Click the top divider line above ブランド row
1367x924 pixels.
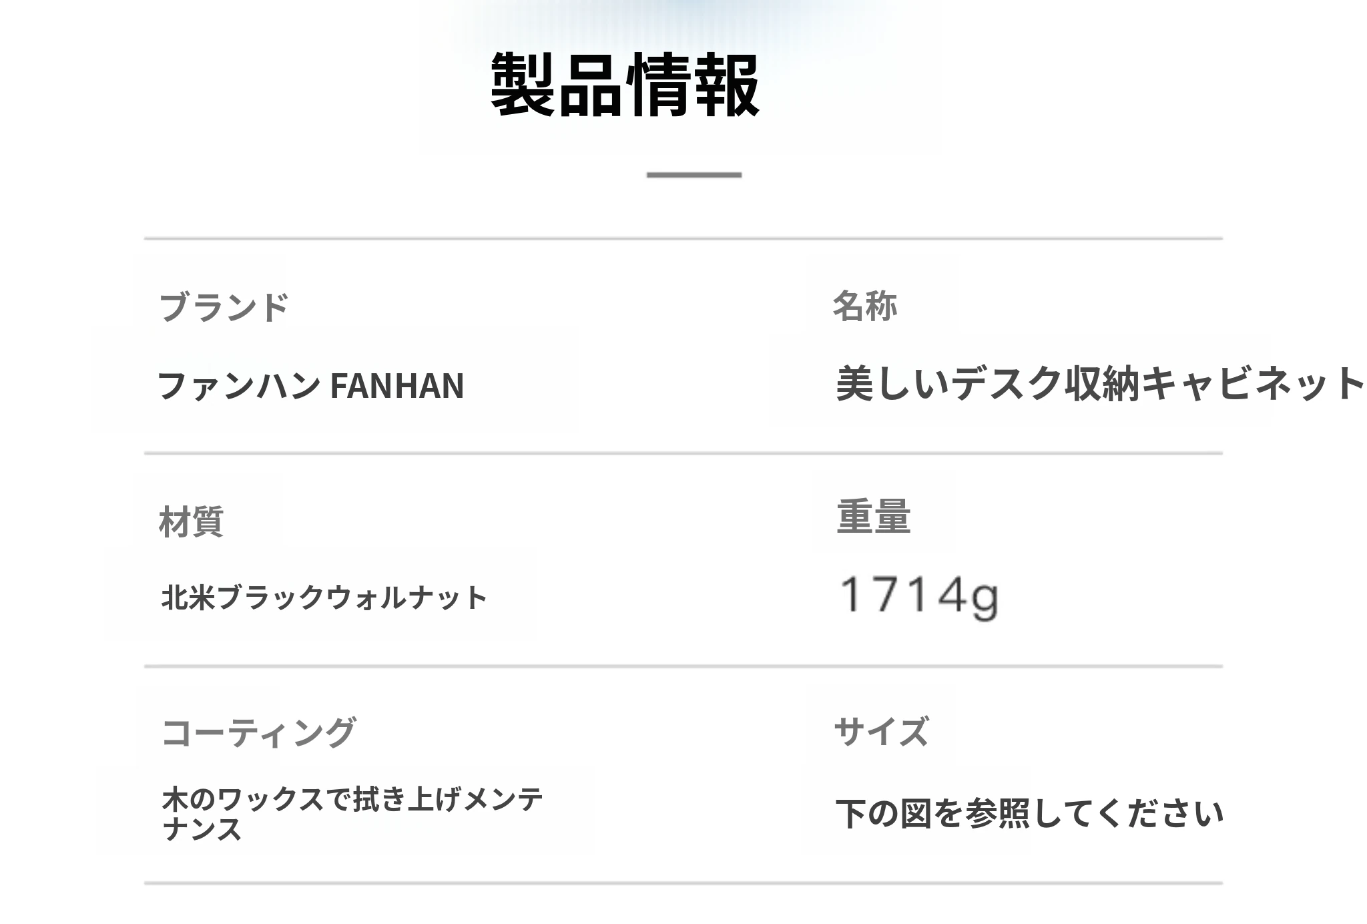tap(683, 238)
